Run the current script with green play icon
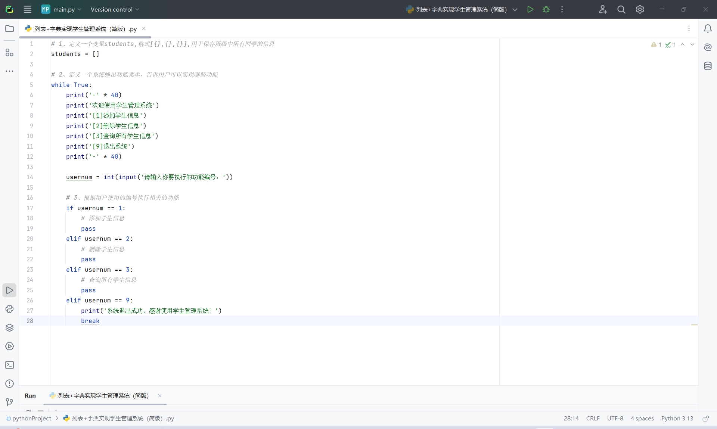 click(530, 9)
